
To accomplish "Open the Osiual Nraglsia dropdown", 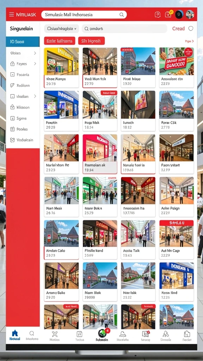I will pos(61,29).
